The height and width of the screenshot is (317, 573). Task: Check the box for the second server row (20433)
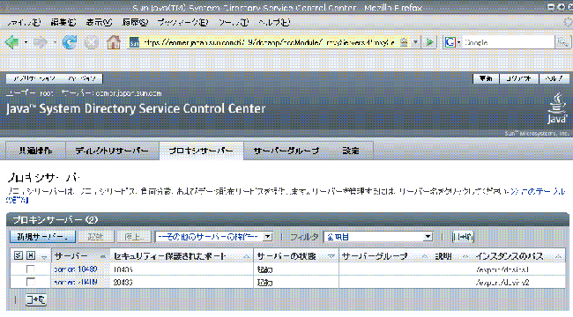tap(31, 283)
